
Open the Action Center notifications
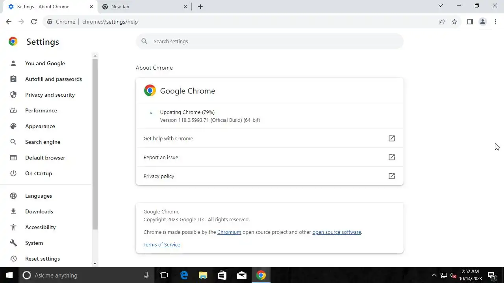pyautogui.click(x=492, y=275)
